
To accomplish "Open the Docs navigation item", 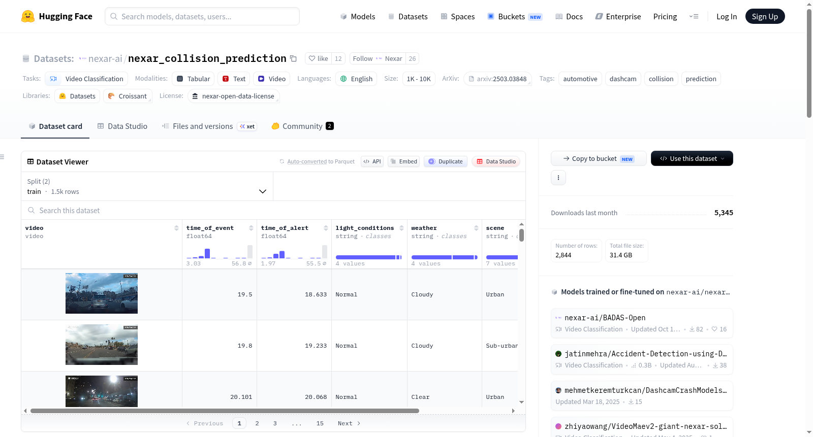I will 569,16.
